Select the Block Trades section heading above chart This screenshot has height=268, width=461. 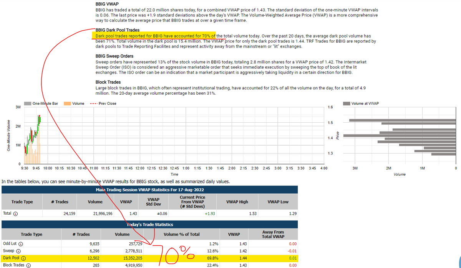[108, 82]
